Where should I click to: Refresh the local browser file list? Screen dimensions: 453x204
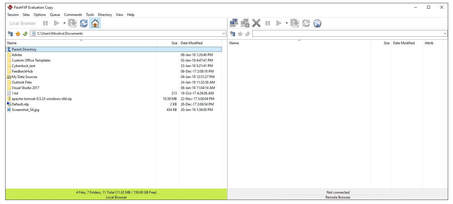click(x=84, y=23)
